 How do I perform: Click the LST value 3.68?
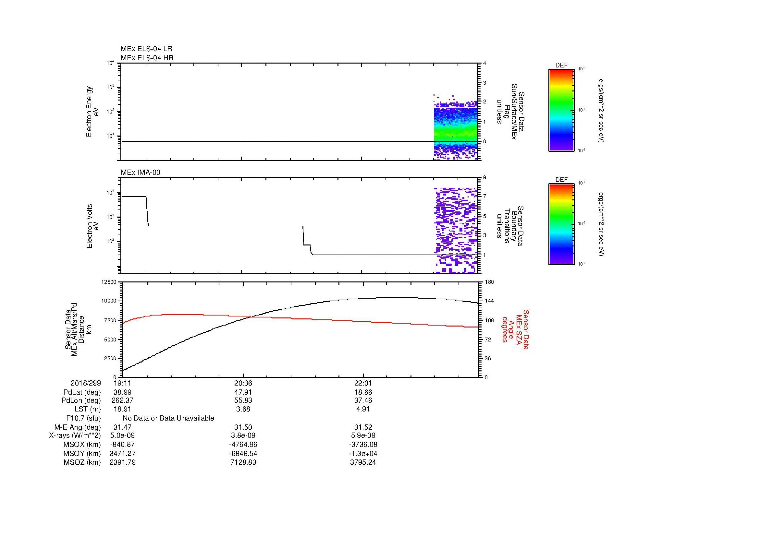pyautogui.click(x=243, y=409)
